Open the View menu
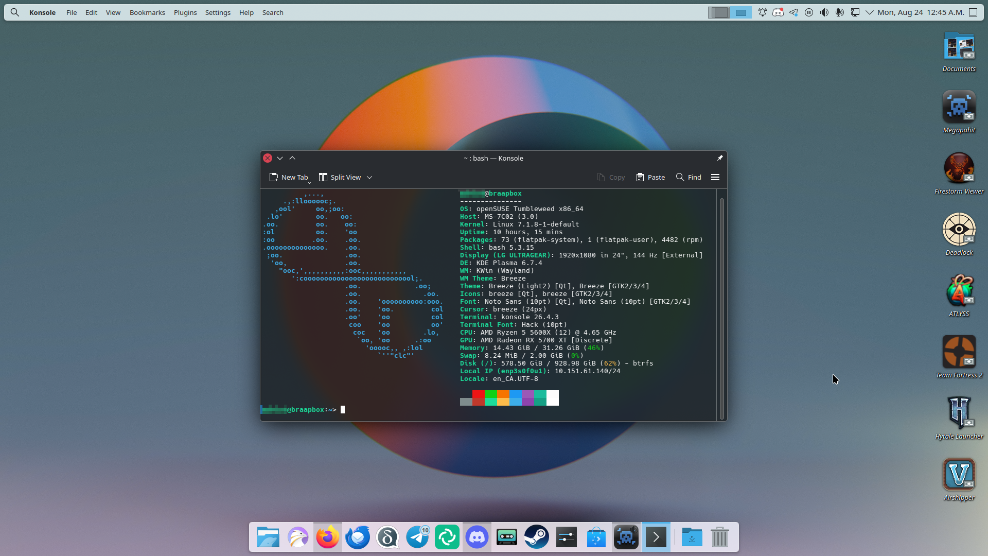988x556 pixels. (113, 12)
